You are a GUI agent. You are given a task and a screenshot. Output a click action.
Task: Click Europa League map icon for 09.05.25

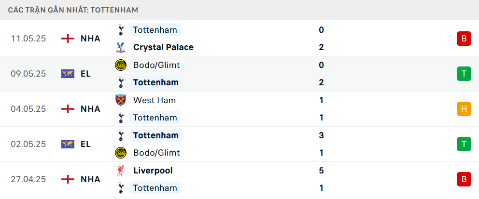[x=68, y=74]
